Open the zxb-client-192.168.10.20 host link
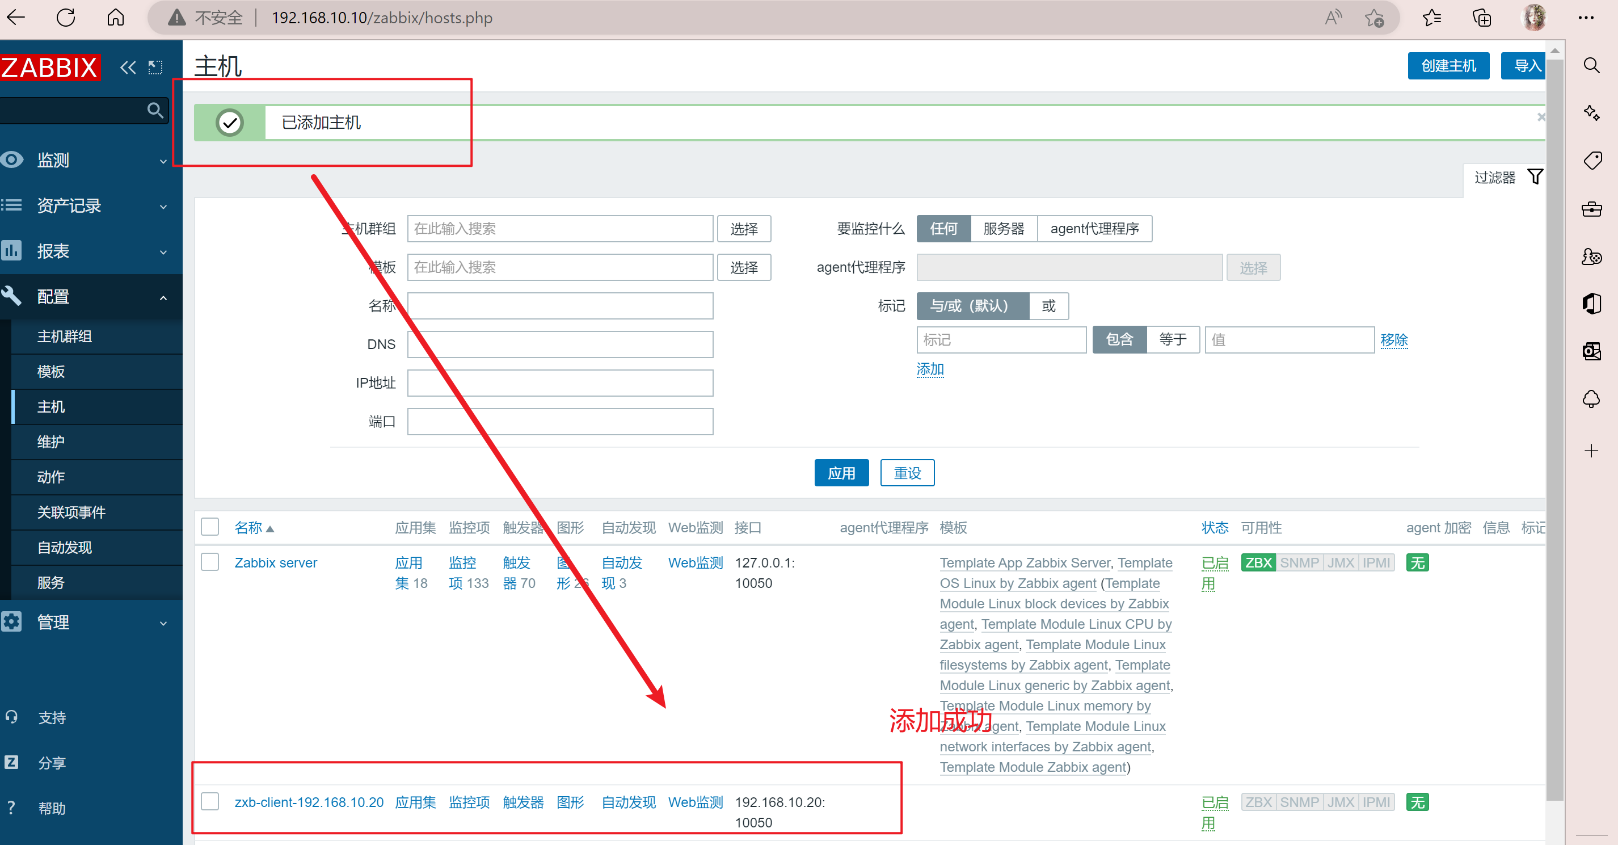 point(309,802)
